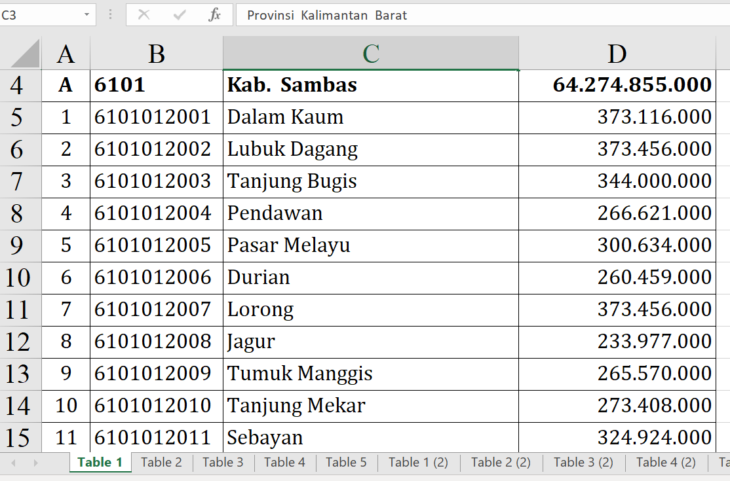Click the Insert Function fx icon
The image size is (730, 481).
(x=214, y=15)
